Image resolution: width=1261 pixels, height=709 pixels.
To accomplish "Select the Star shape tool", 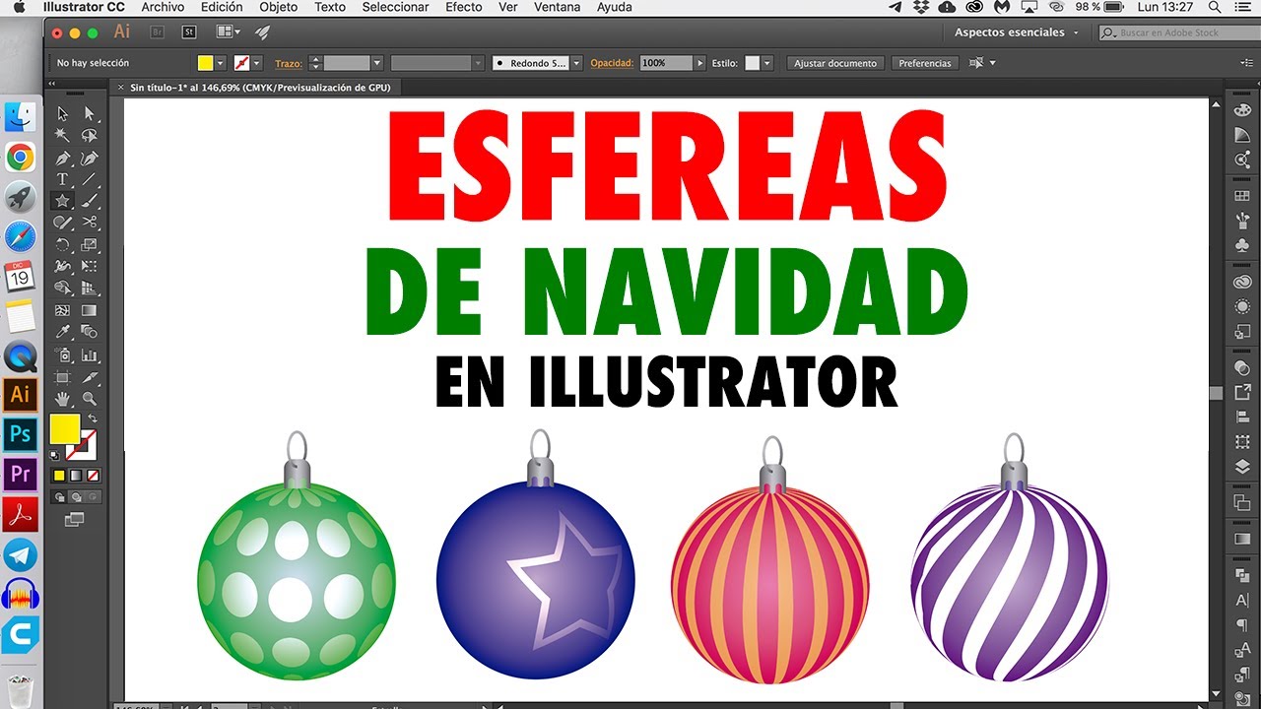I will [x=62, y=201].
